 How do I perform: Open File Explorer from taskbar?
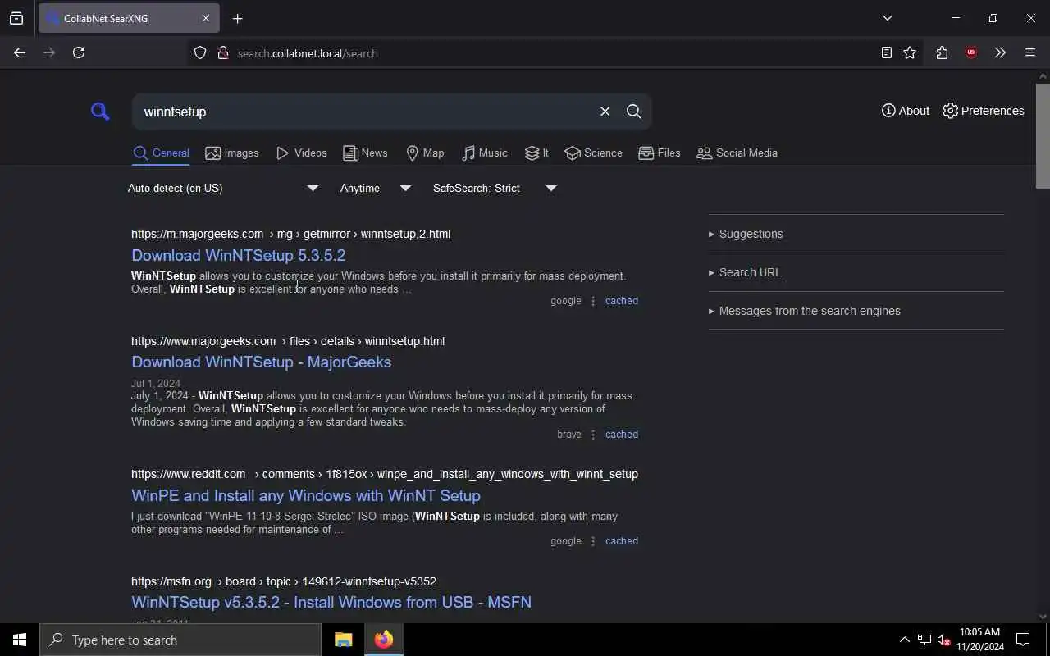pyautogui.click(x=343, y=640)
